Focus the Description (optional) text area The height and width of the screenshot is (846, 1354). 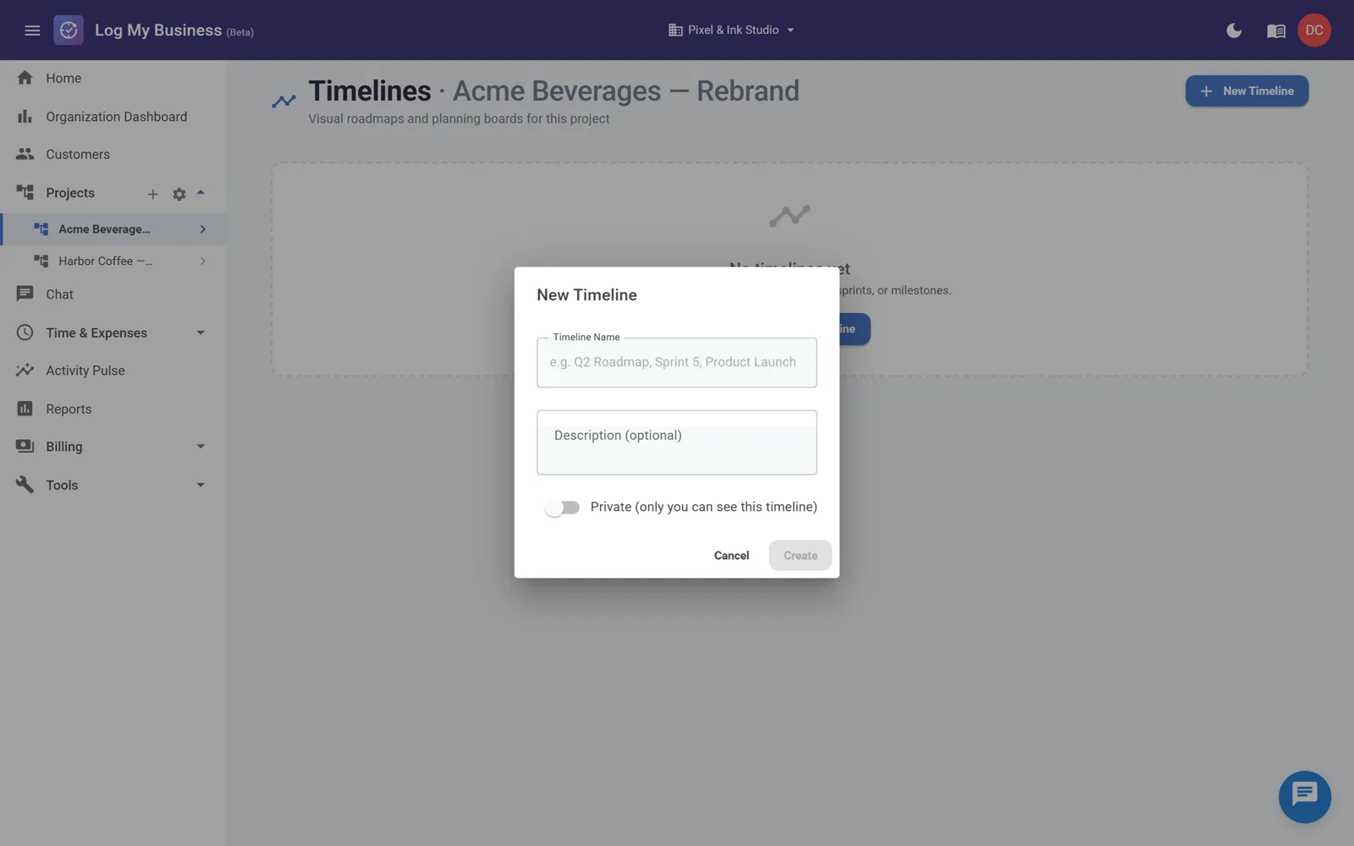tap(676, 442)
